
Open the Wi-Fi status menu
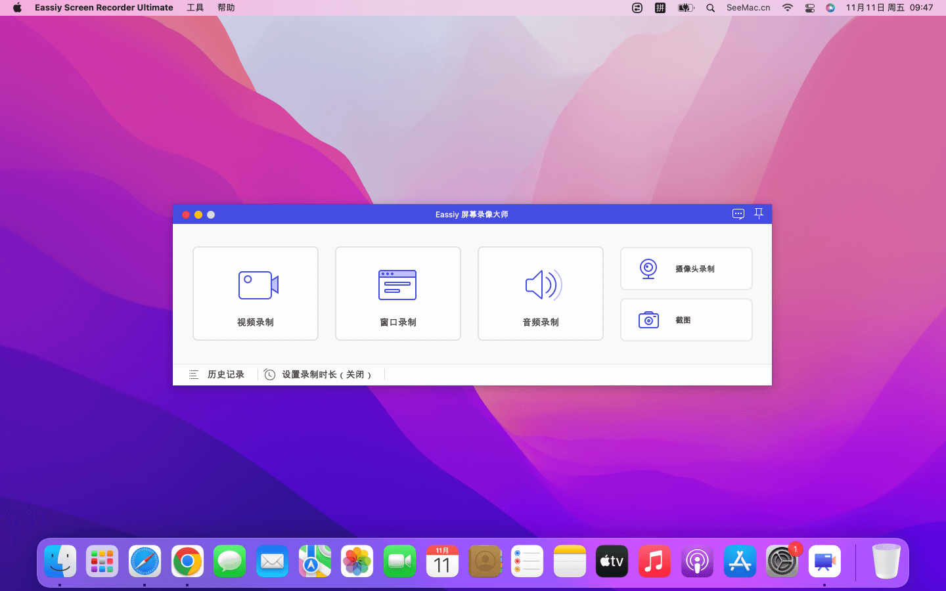(787, 8)
